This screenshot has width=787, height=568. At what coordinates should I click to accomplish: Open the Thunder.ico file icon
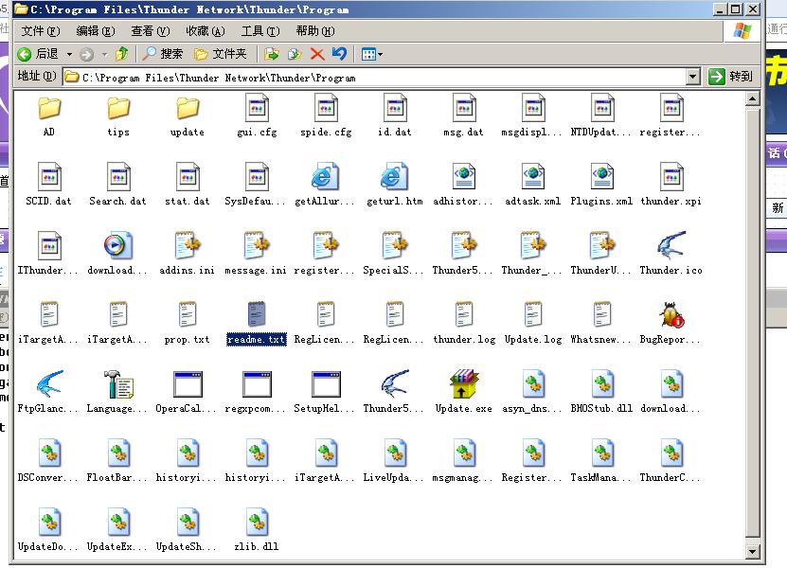pyautogui.click(x=671, y=246)
